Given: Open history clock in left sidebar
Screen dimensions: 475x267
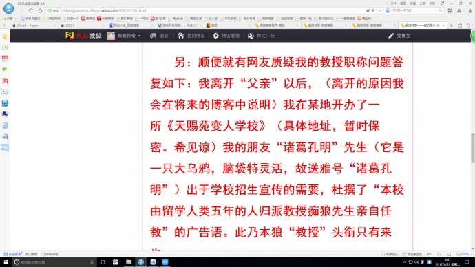Looking at the screenshot, I should [x=5, y=47].
